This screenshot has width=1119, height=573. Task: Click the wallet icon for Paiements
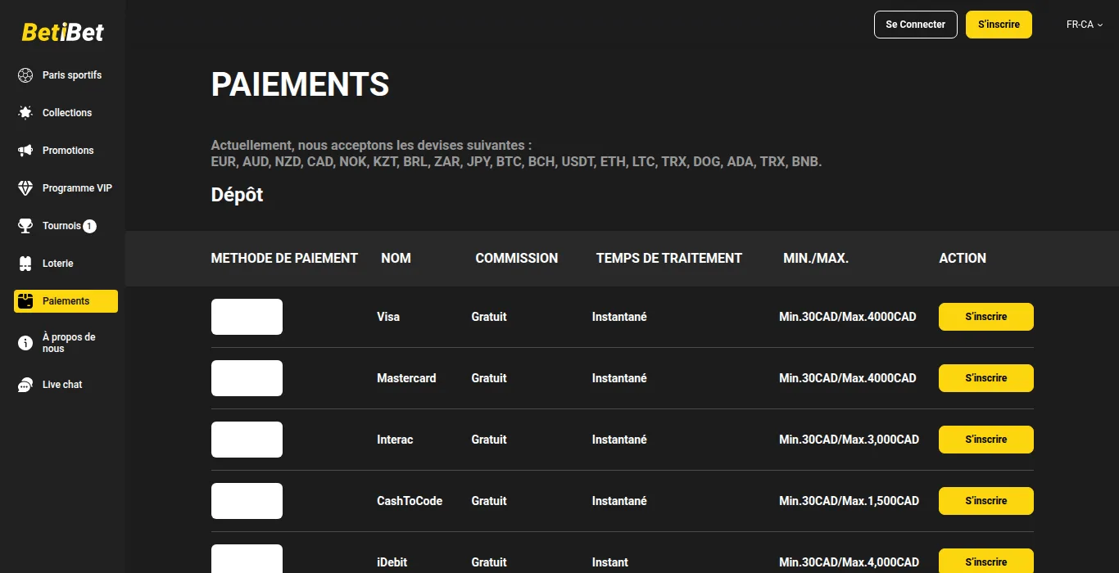pos(25,301)
